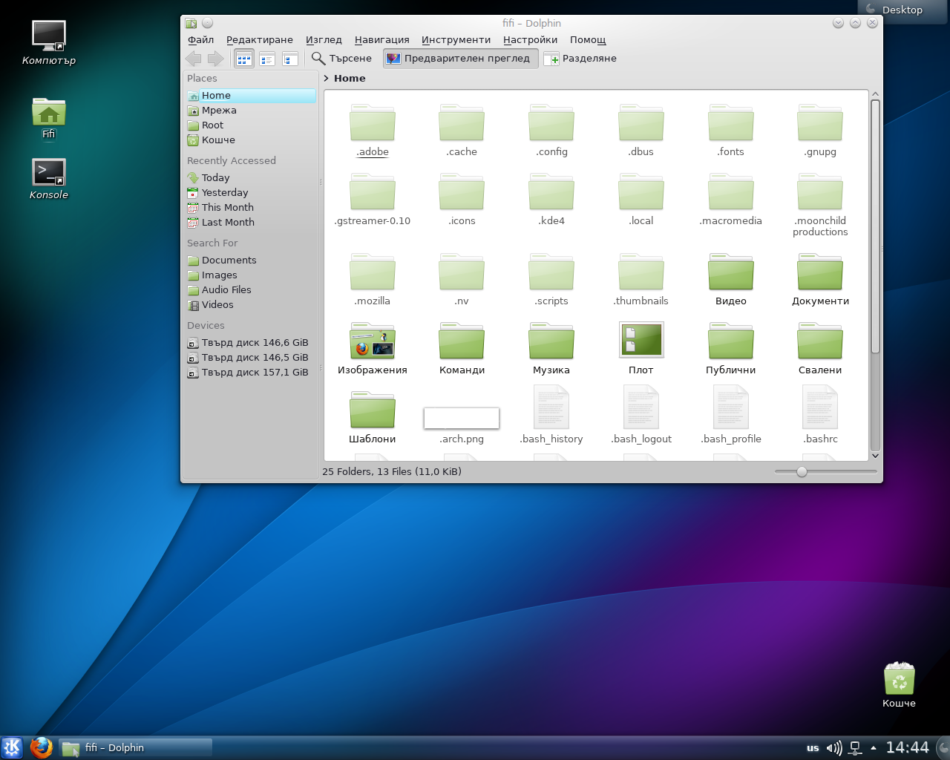Viewport: 950px width, 760px height.
Task: Open the Файл menu
Action: tap(200, 40)
